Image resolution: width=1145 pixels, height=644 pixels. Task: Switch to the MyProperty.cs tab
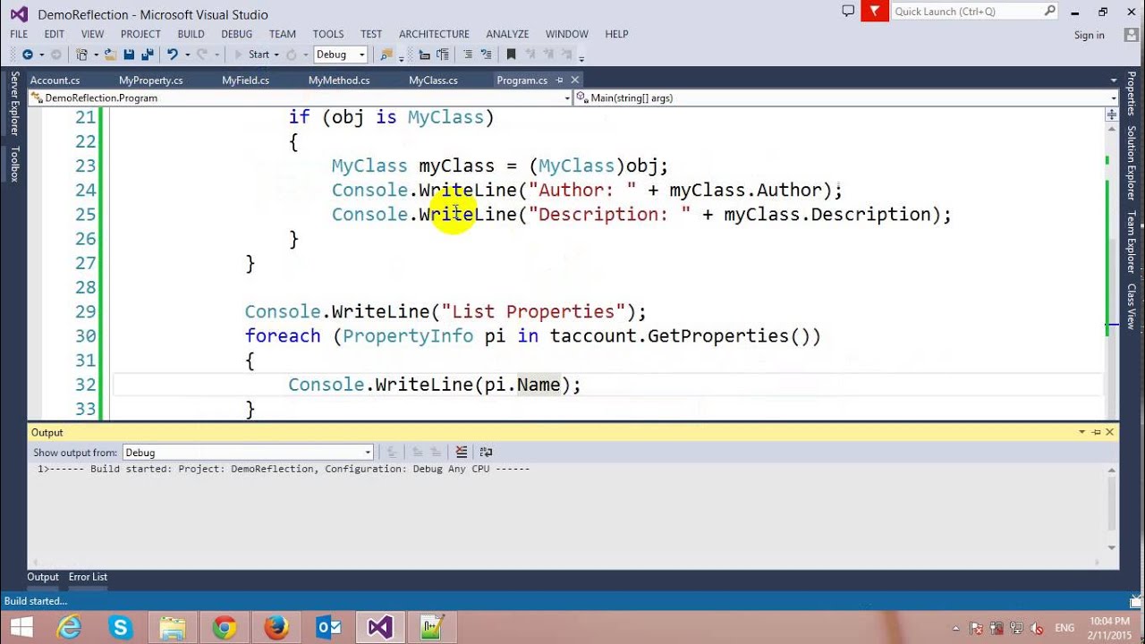[x=151, y=80]
